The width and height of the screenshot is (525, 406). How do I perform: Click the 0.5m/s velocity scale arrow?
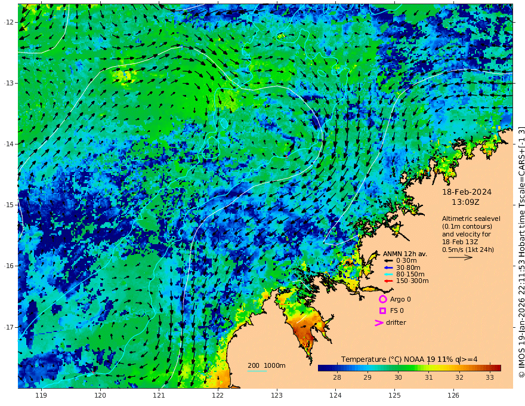point(461,257)
